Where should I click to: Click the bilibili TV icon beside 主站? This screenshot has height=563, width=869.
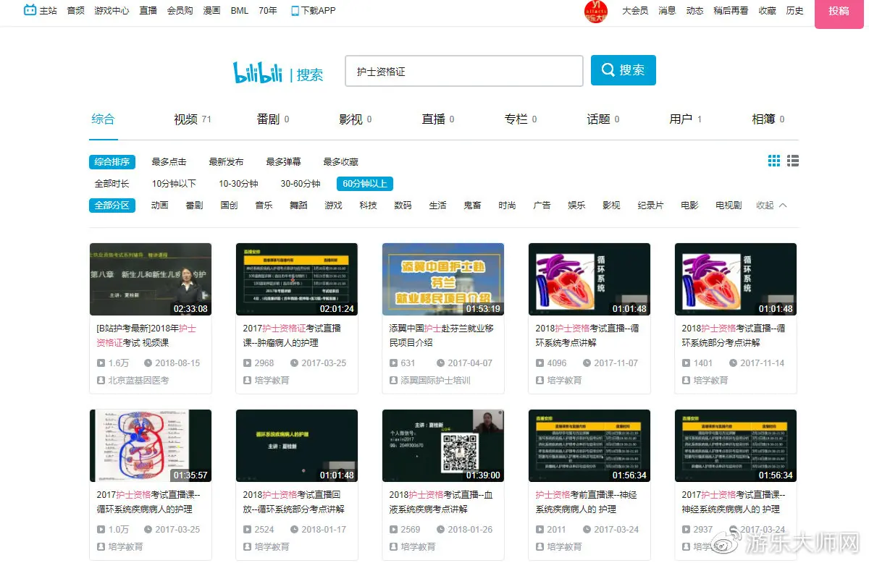click(30, 10)
